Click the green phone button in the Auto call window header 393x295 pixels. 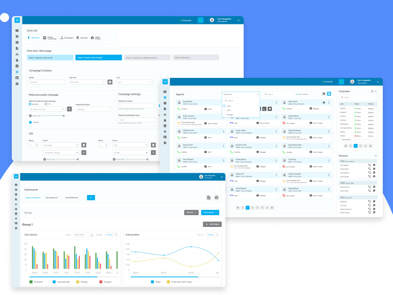coord(200,20)
